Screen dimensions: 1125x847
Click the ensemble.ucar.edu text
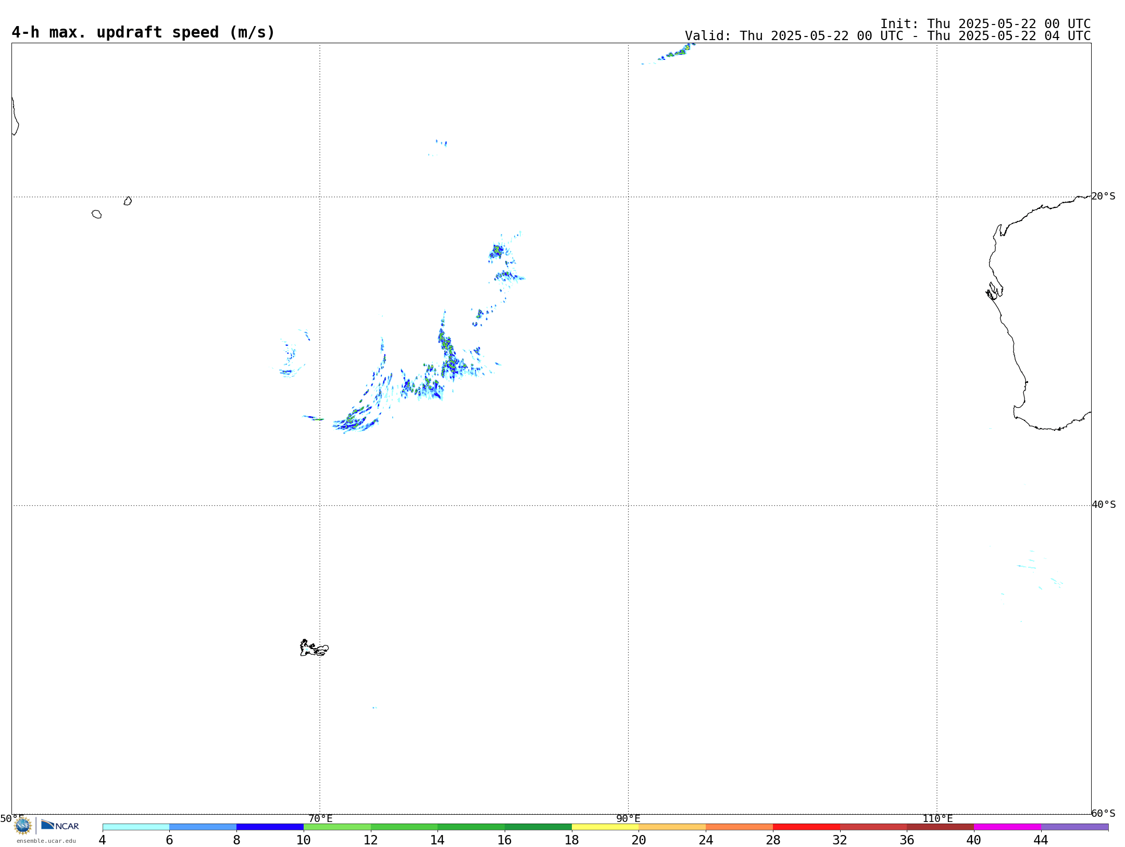pyautogui.click(x=46, y=841)
